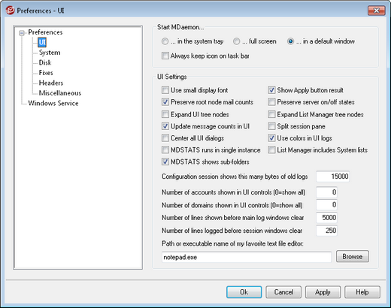
Task: Click the session window lines field (250)
Action: click(326, 231)
